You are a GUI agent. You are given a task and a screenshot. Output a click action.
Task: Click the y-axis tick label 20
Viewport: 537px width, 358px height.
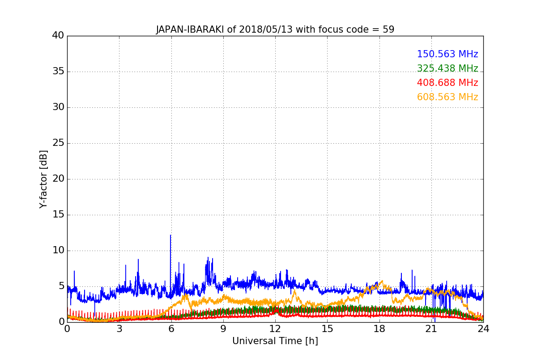coord(58,179)
